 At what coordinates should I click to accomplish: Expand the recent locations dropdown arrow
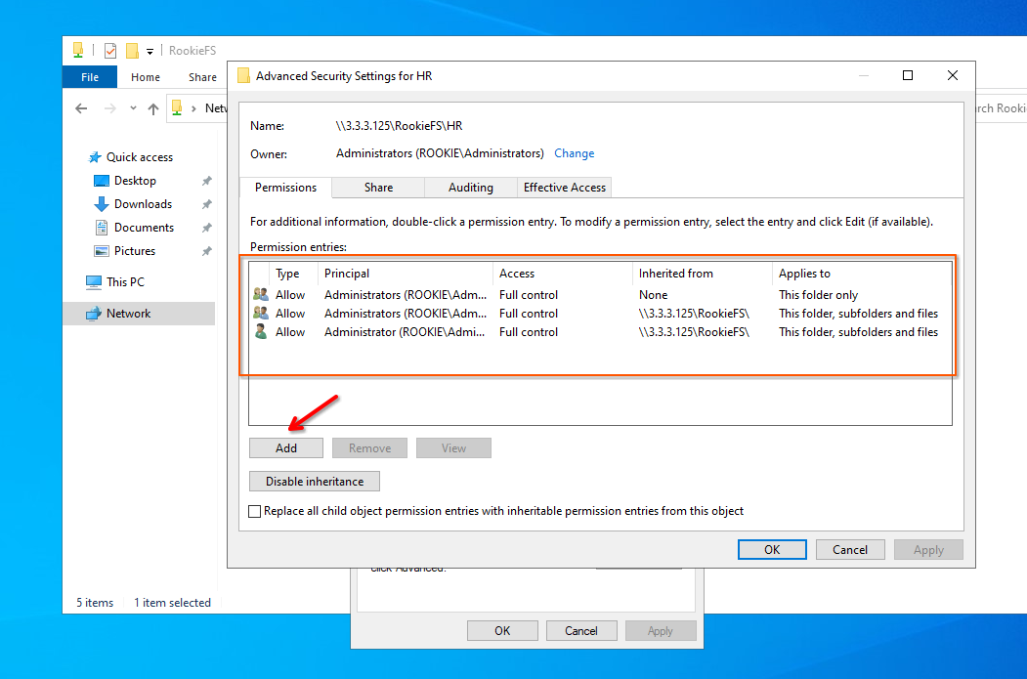coord(133,109)
